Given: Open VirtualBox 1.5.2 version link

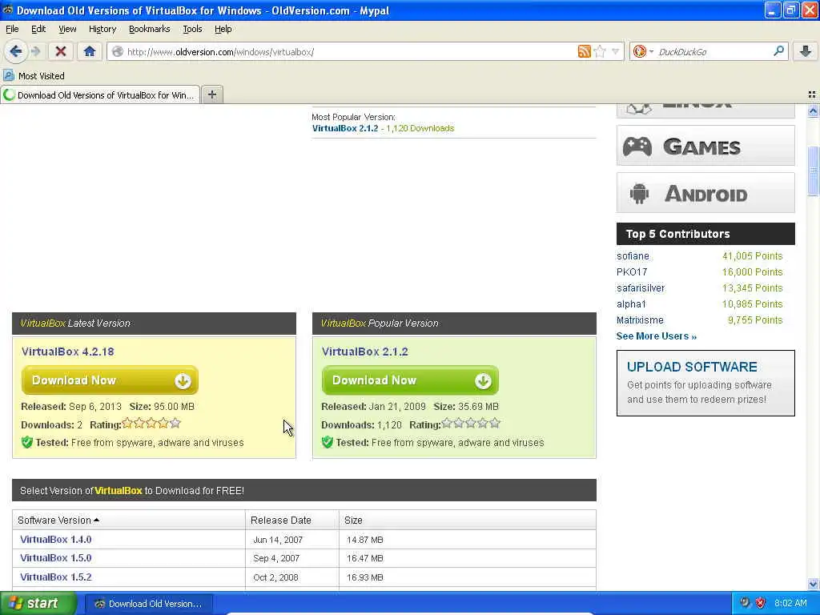Looking at the screenshot, I should 55,577.
